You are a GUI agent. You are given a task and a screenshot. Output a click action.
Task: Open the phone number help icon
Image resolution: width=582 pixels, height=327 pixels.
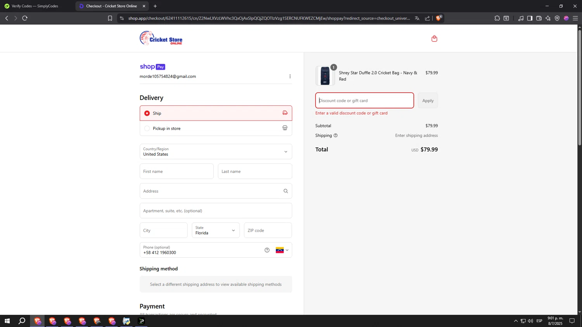[267, 250]
